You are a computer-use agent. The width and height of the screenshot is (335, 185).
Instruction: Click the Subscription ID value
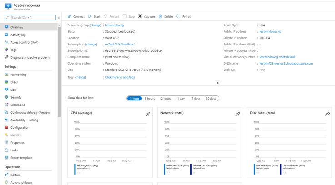[x=134, y=50]
